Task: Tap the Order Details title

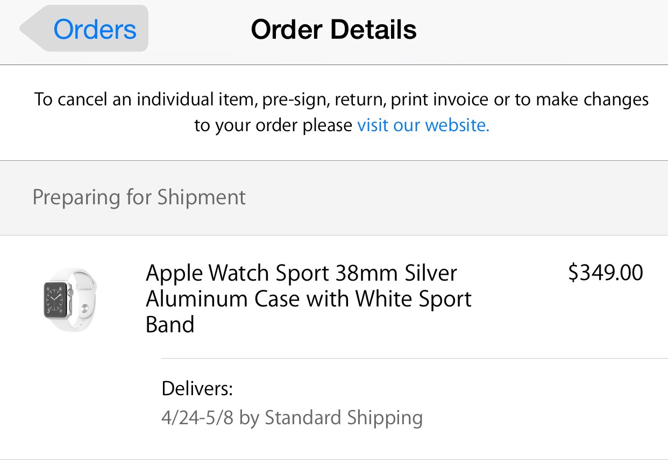Action: pos(333,29)
